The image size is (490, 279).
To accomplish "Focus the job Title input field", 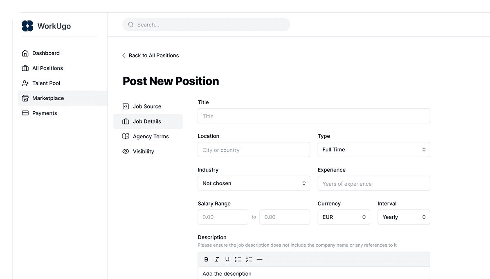I will pos(313,116).
